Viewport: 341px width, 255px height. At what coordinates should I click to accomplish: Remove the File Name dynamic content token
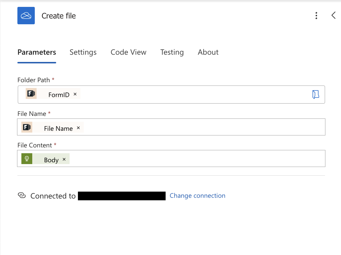pyautogui.click(x=78, y=128)
